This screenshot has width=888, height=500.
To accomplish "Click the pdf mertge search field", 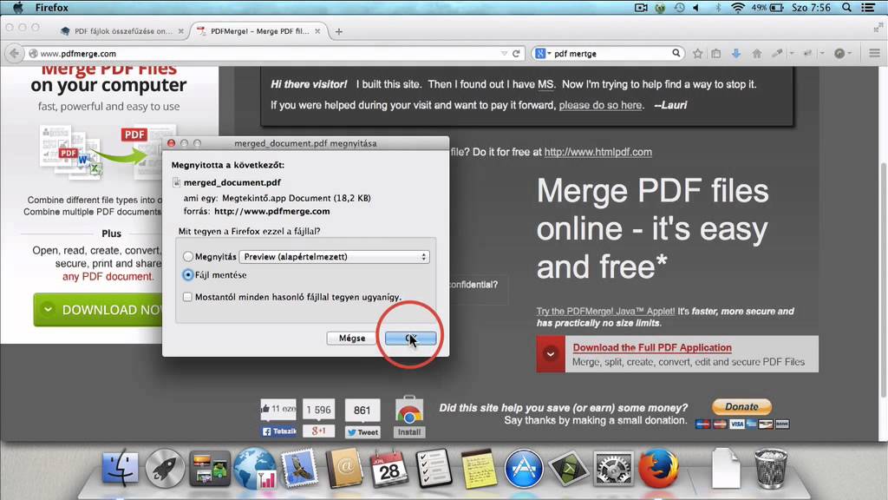I will tap(611, 53).
